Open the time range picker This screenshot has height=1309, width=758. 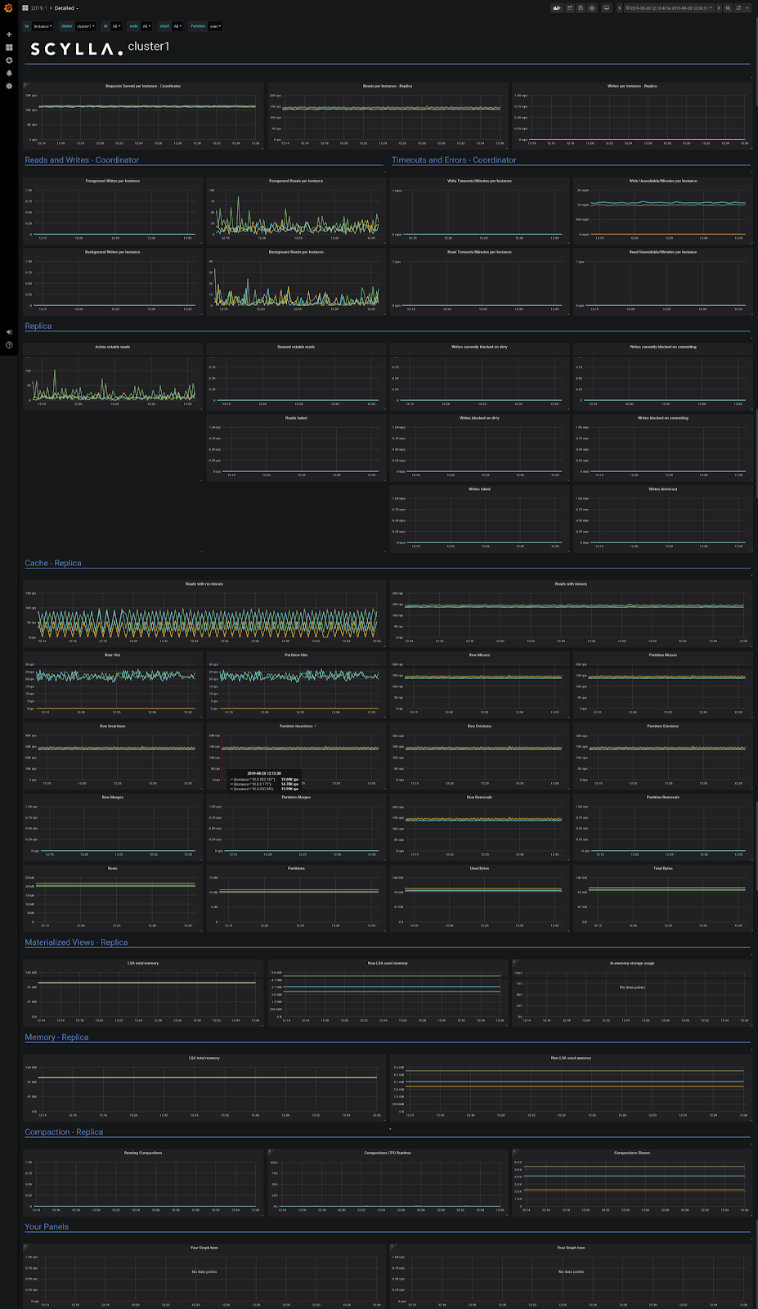point(669,8)
